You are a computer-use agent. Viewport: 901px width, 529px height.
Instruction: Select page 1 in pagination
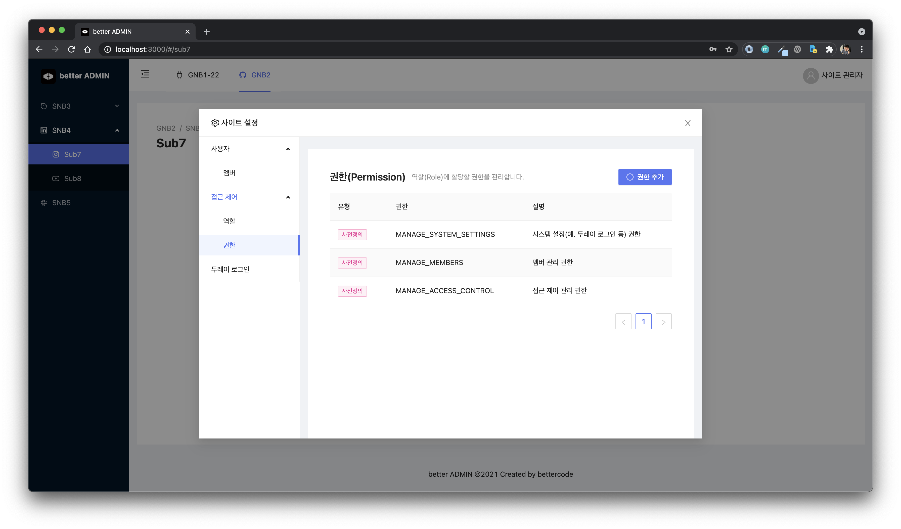pos(644,321)
